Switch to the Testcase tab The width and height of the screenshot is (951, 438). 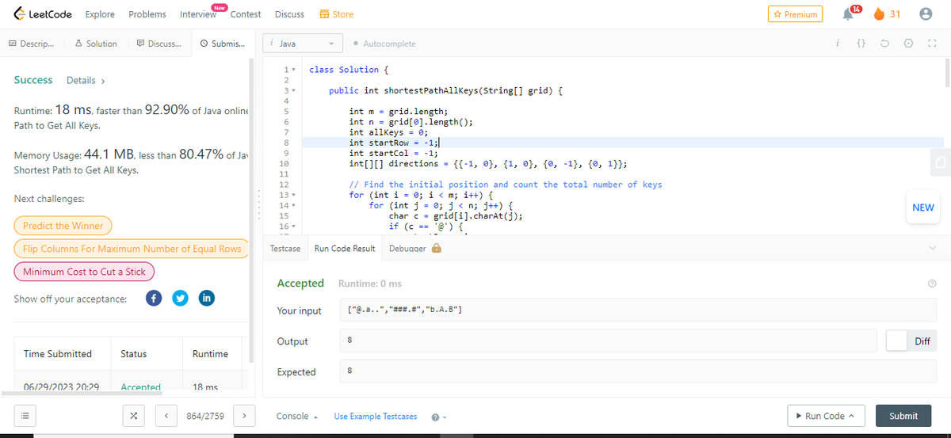pos(285,248)
